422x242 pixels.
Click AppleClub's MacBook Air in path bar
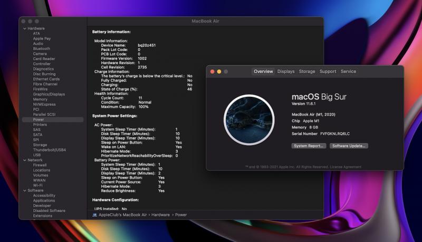coord(123,215)
